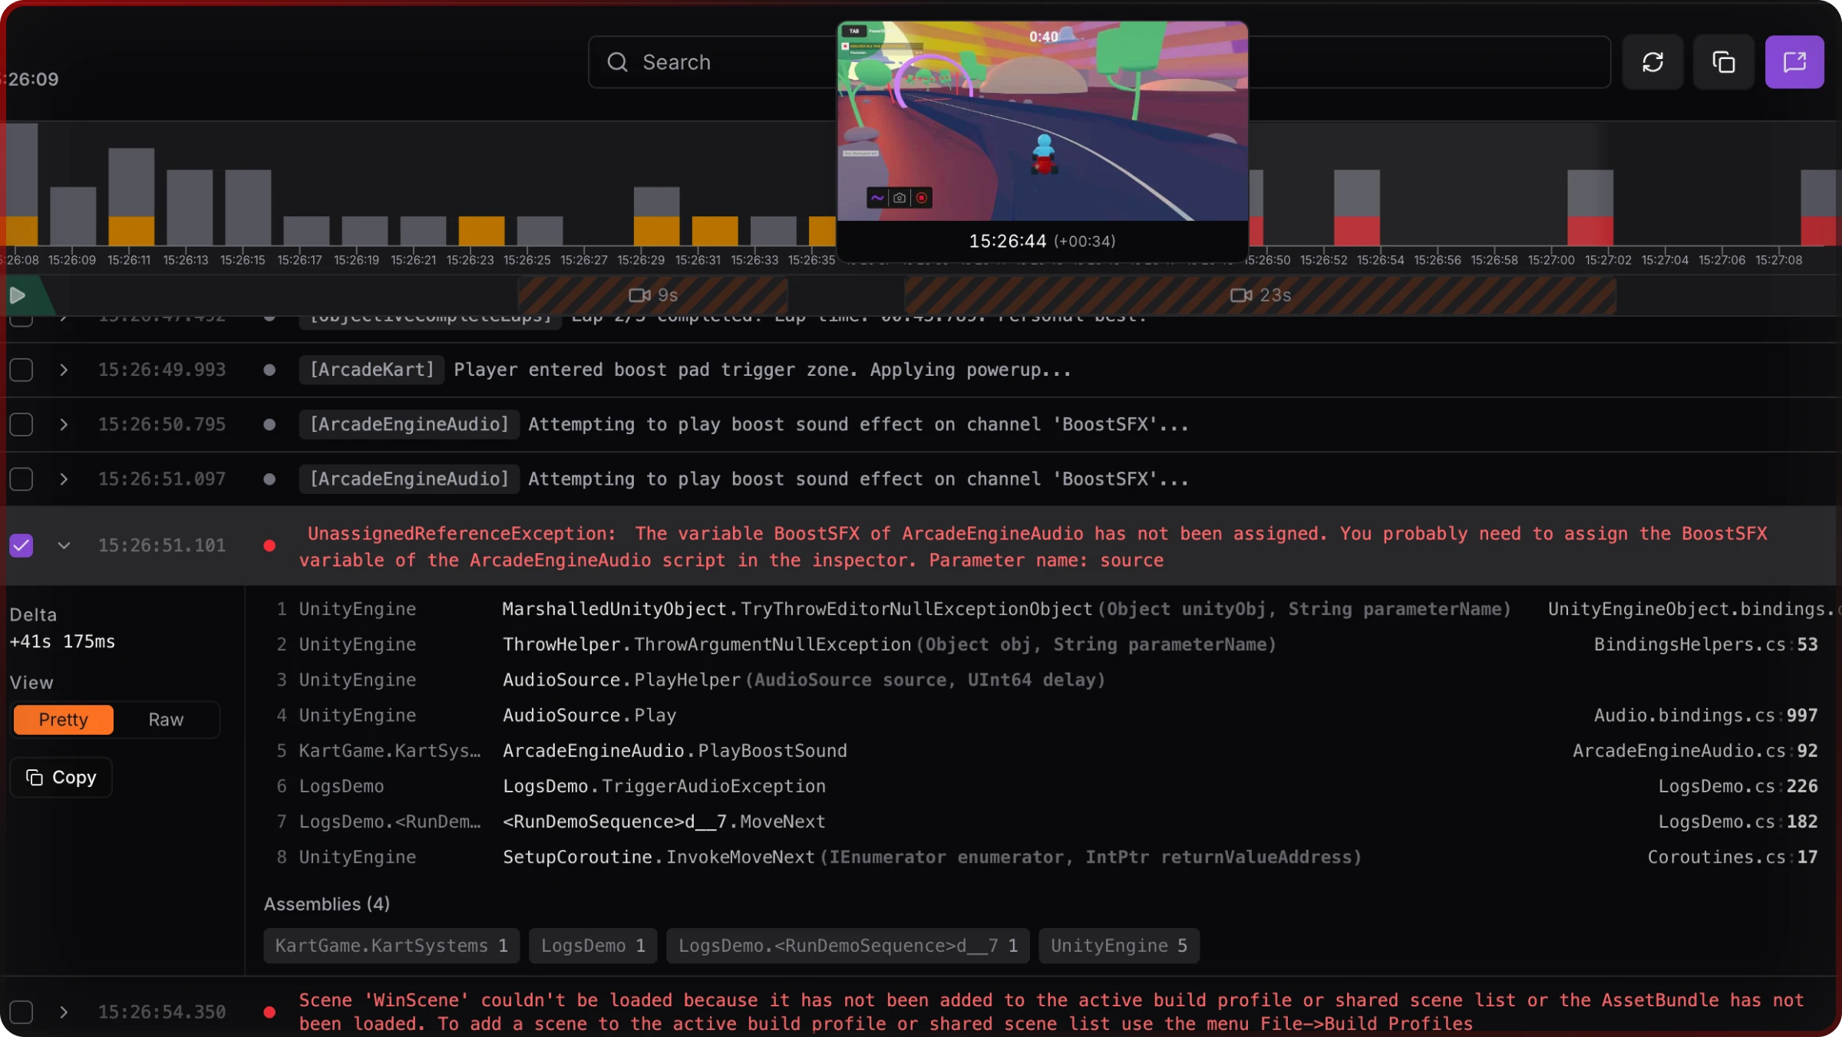1842x1037 pixels.
Task: Click the Delta value +41s 175ms
Action: click(x=62, y=641)
